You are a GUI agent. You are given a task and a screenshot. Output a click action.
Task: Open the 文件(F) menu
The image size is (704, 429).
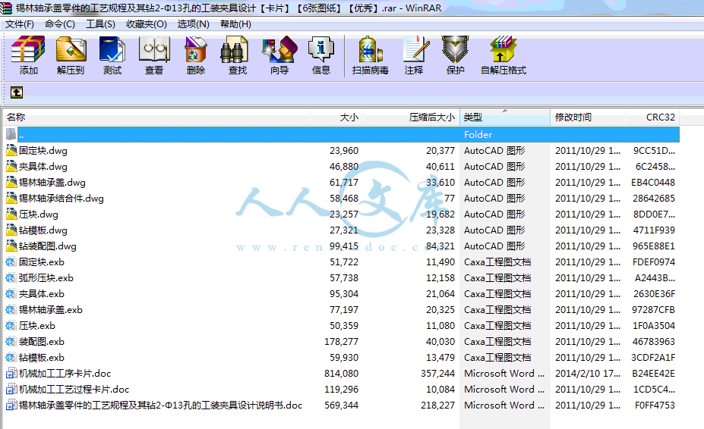pos(19,23)
